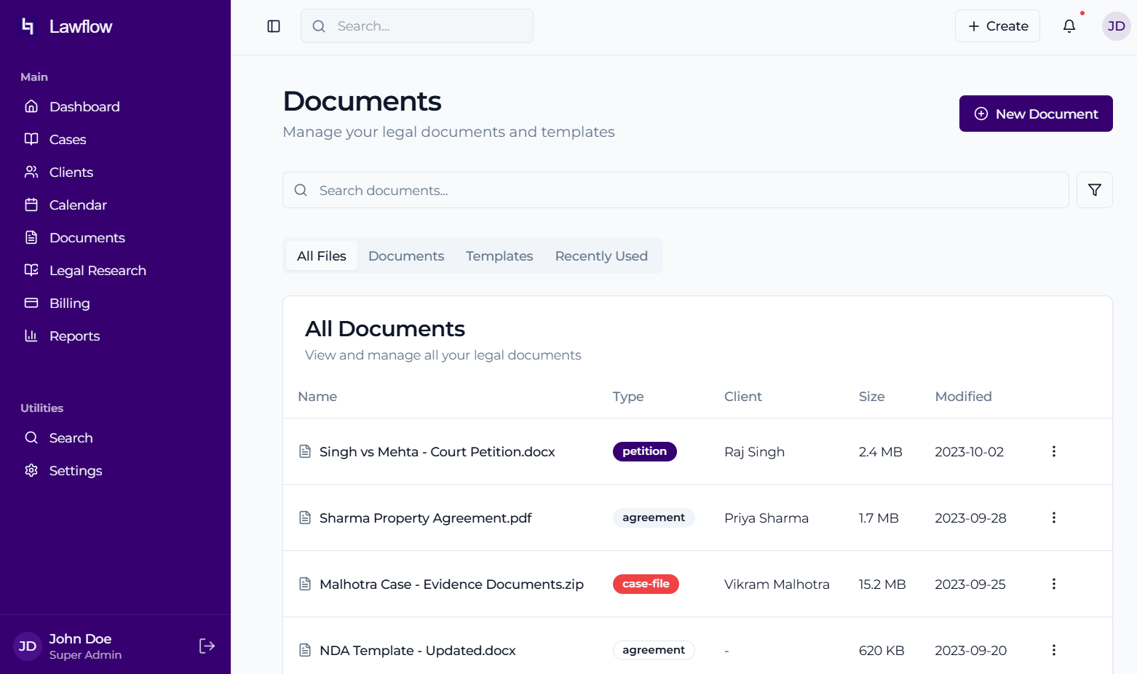Click the logout icon beside John Doe

click(207, 646)
